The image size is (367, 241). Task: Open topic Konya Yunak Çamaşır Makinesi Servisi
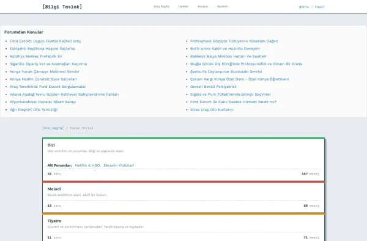(x=44, y=71)
